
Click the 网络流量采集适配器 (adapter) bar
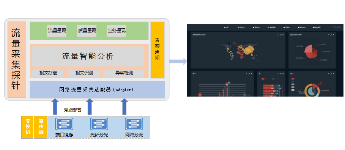[97, 90]
